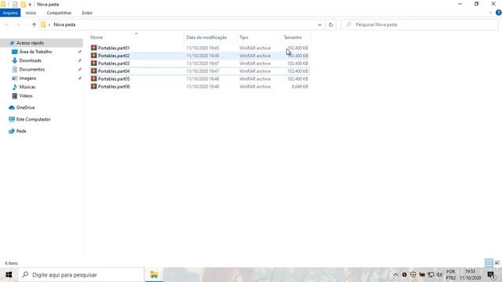Image resolution: width=502 pixels, height=282 pixels.
Task: Sort files by the Tamanho column
Action: (293, 38)
